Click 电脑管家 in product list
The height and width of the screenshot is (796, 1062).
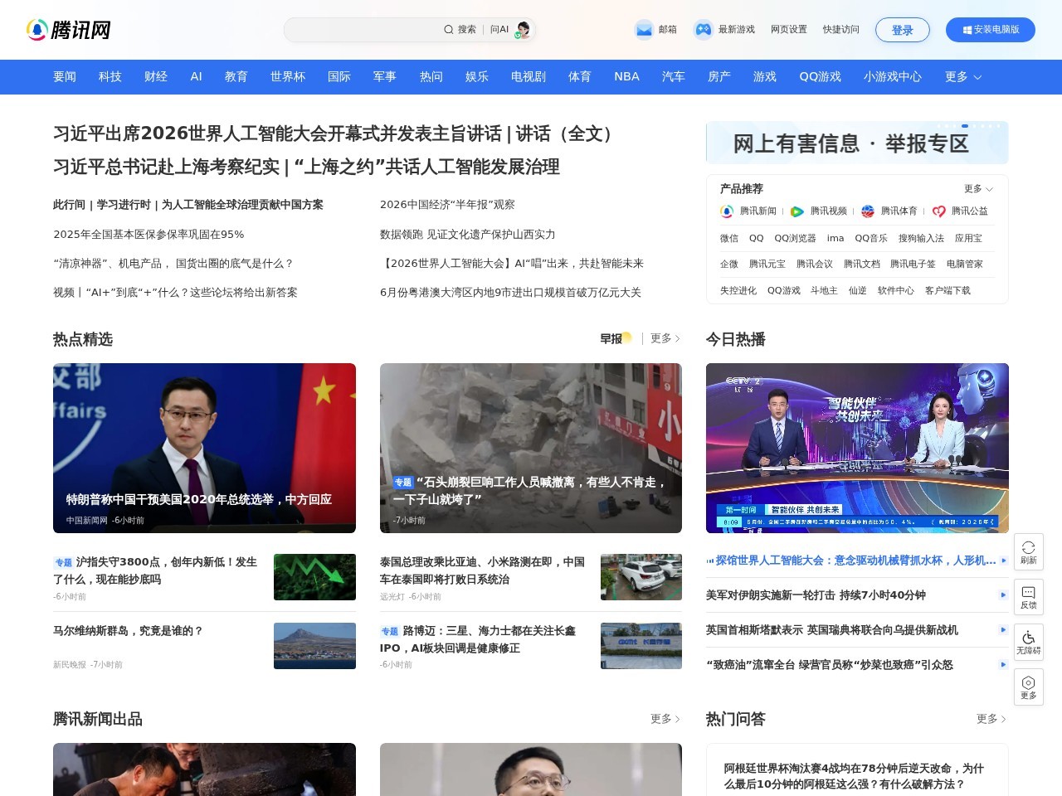coord(965,265)
